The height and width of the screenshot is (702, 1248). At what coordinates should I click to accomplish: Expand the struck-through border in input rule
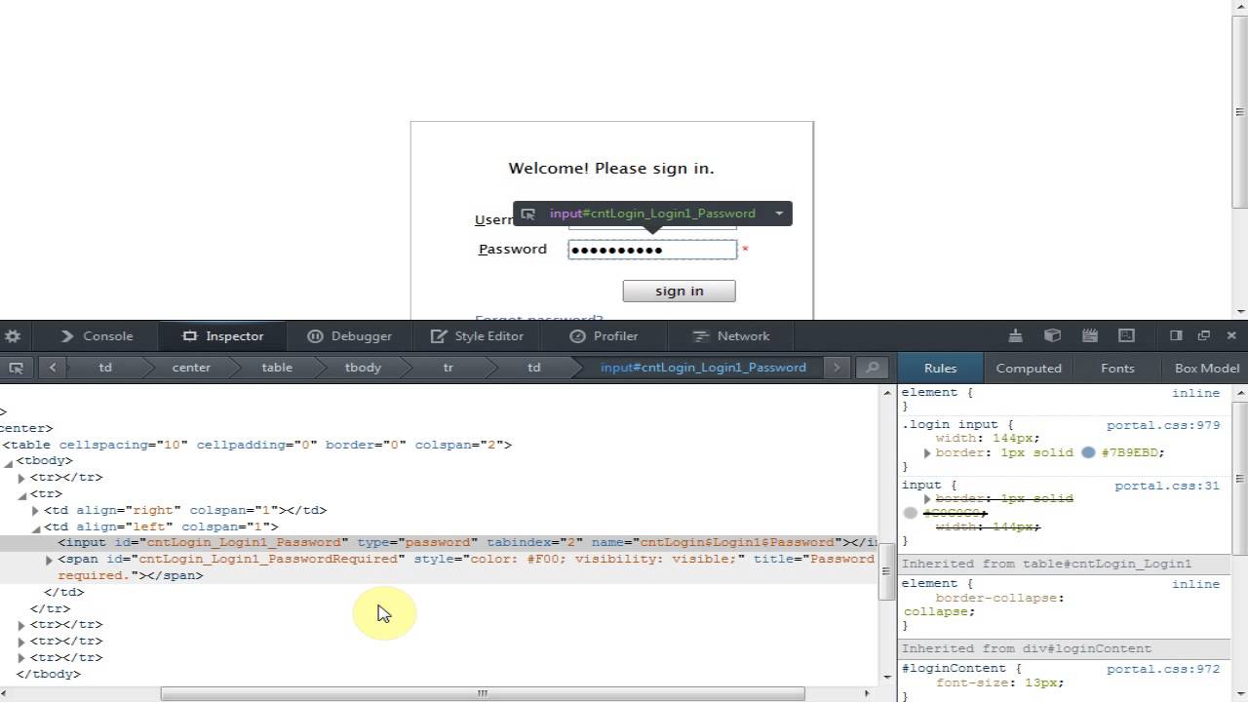coord(927,499)
